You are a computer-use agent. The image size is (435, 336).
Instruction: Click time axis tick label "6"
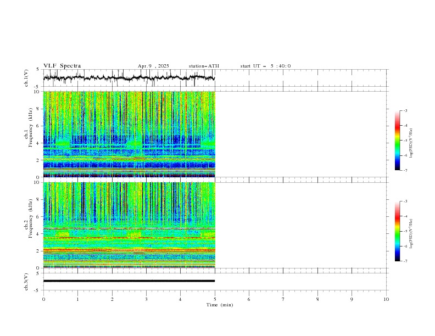click(249, 299)
